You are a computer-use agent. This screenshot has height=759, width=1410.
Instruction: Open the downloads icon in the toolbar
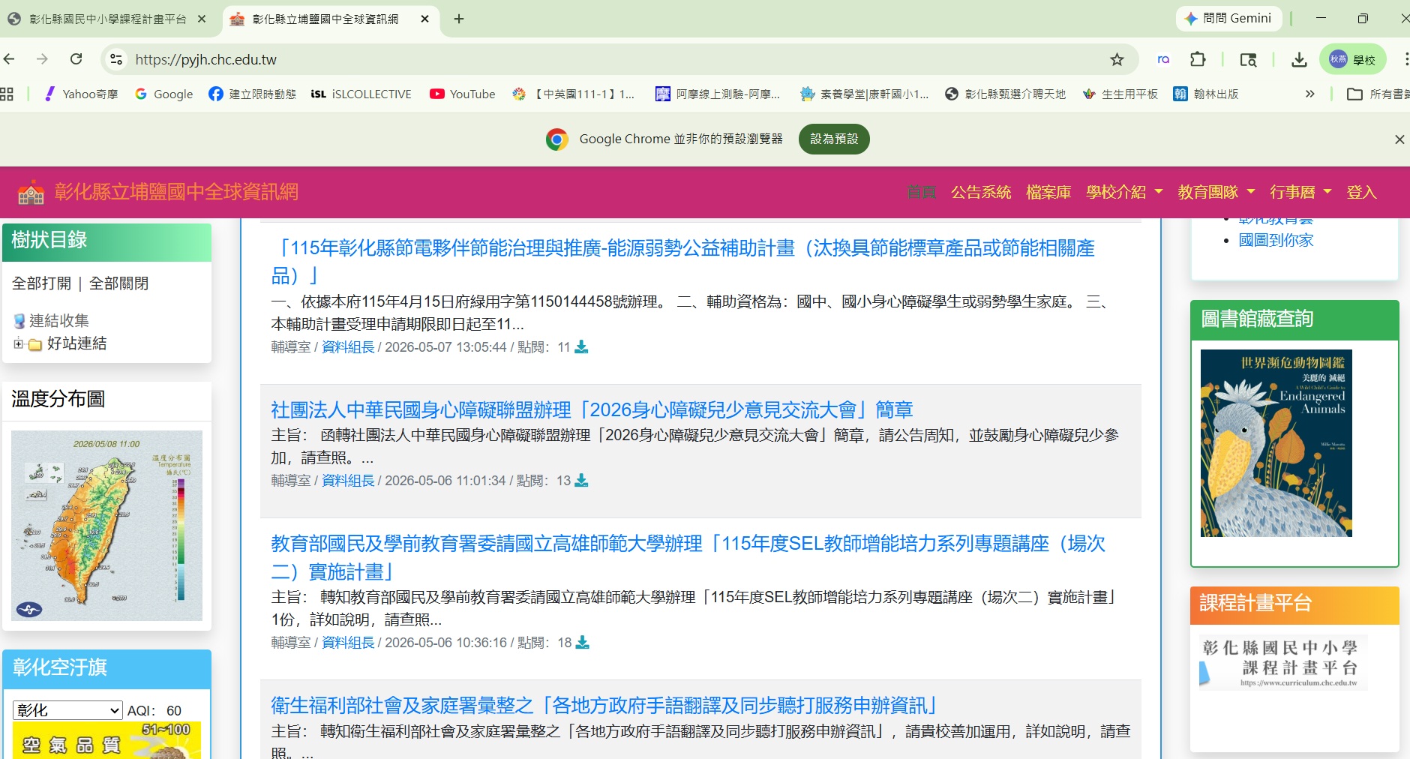coord(1299,59)
